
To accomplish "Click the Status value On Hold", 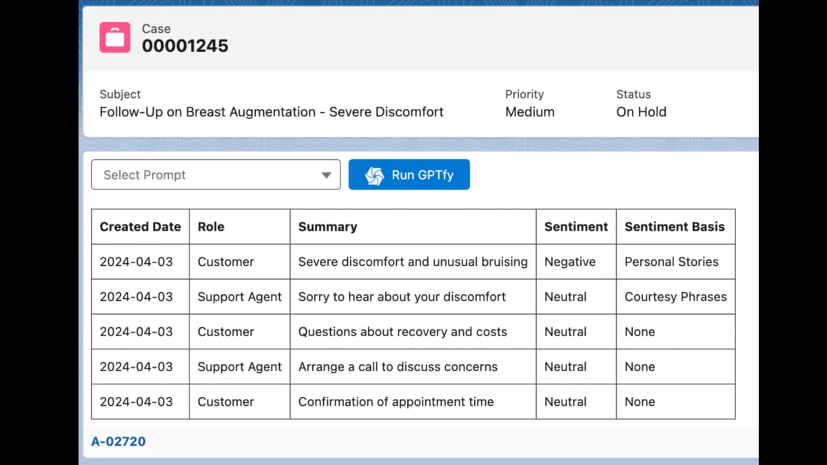I will pyautogui.click(x=641, y=112).
